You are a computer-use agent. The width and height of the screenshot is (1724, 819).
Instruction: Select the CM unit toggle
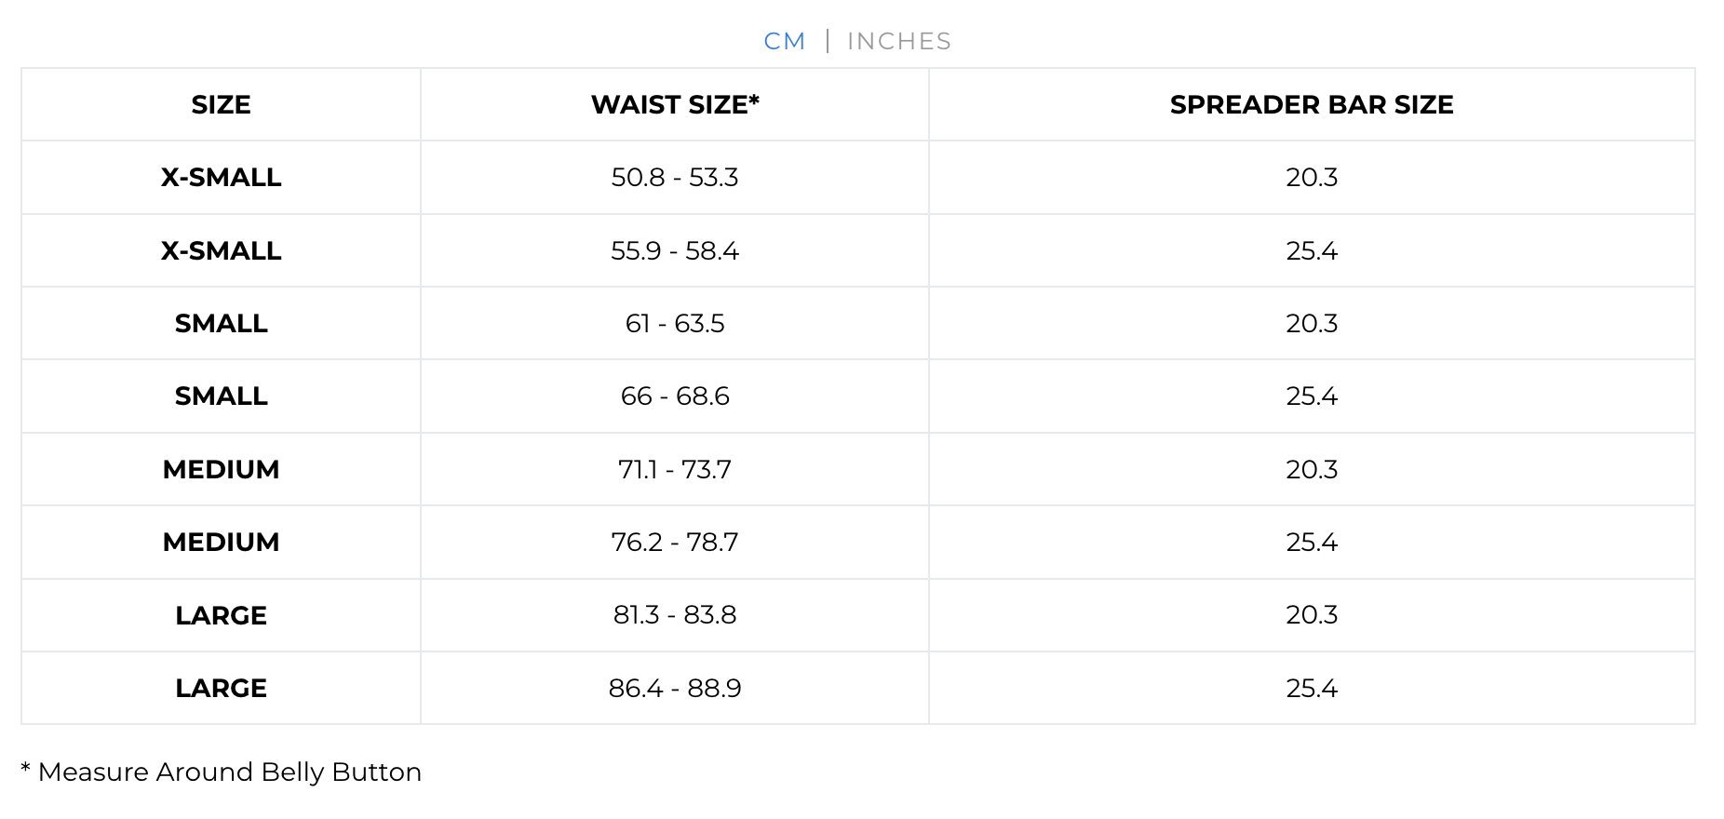[x=785, y=41]
